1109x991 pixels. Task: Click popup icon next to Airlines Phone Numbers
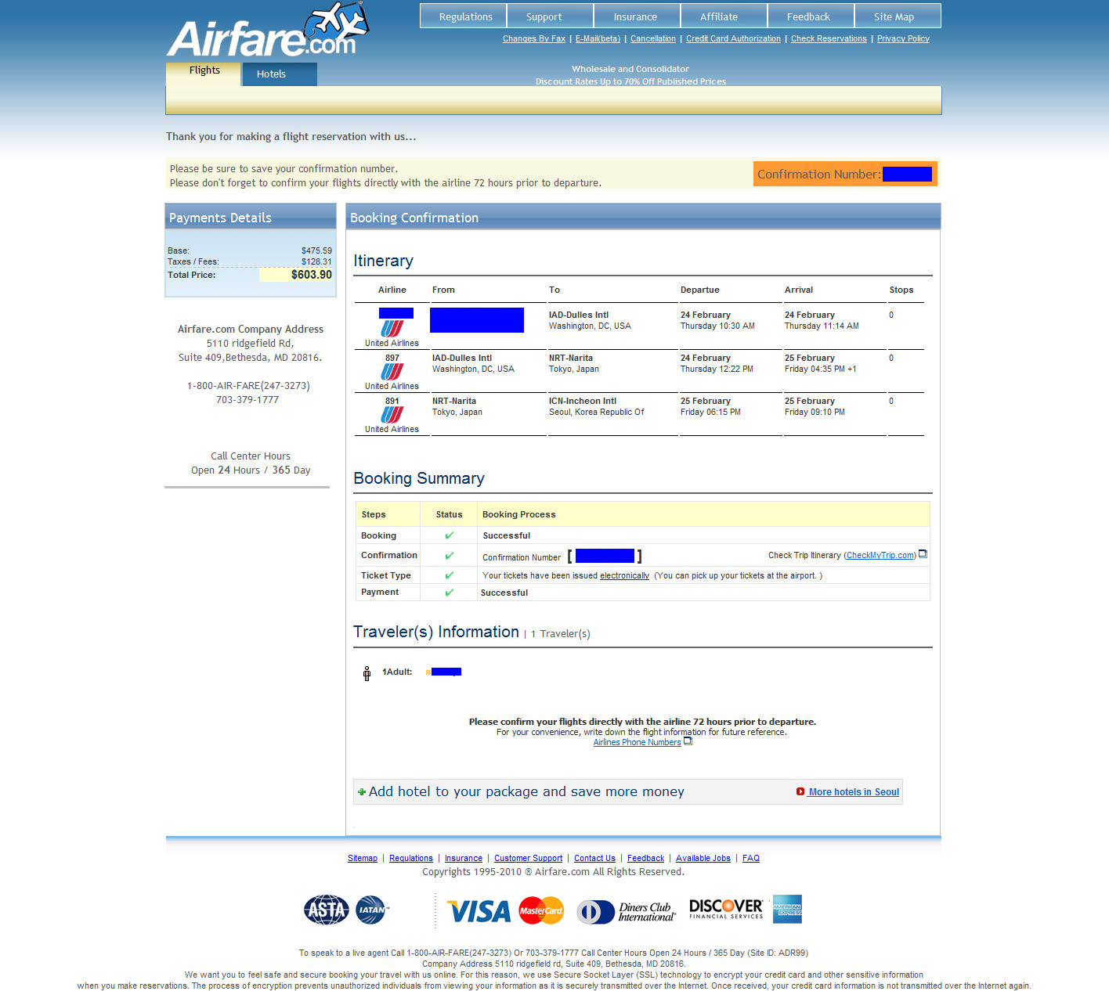[x=688, y=741]
